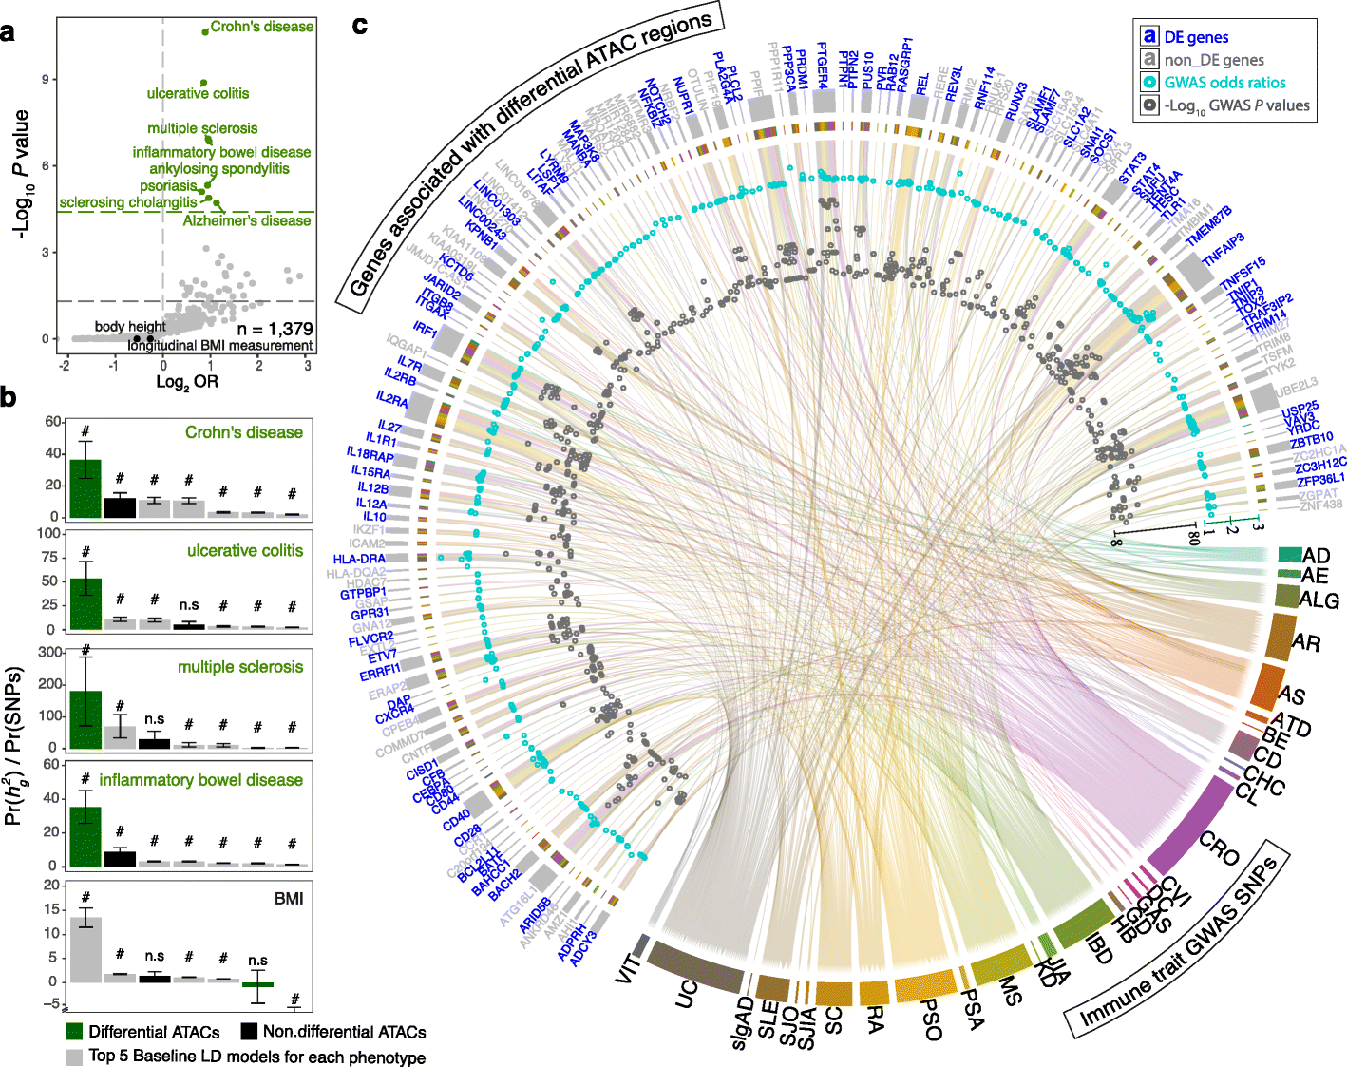Click the gray 'a' non_DE genes legend icon

coord(1149,60)
